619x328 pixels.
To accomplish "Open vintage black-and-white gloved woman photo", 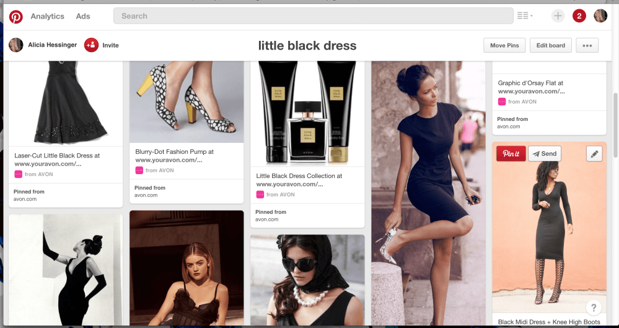I will [x=66, y=270].
